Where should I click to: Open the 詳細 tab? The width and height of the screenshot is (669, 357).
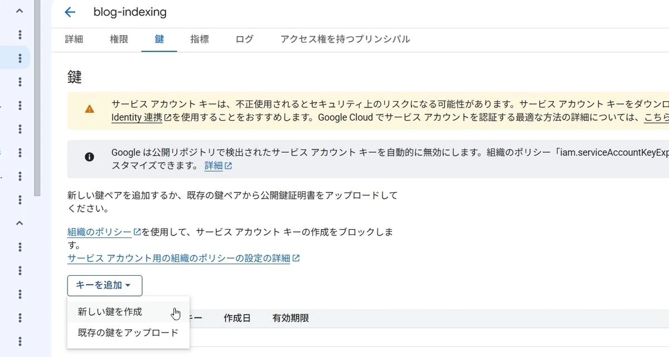click(x=74, y=39)
